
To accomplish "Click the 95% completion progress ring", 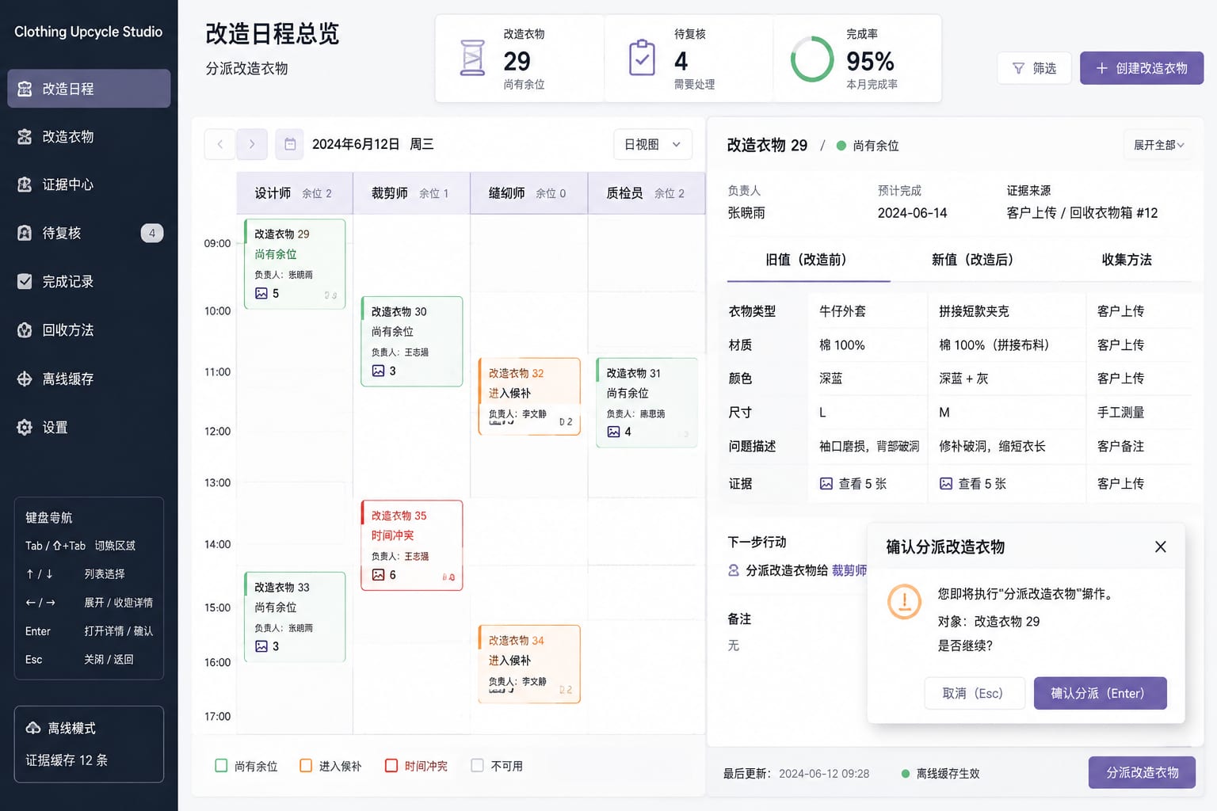I will point(812,59).
